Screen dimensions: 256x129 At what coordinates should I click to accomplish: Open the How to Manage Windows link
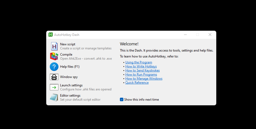[x=144, y=79]
